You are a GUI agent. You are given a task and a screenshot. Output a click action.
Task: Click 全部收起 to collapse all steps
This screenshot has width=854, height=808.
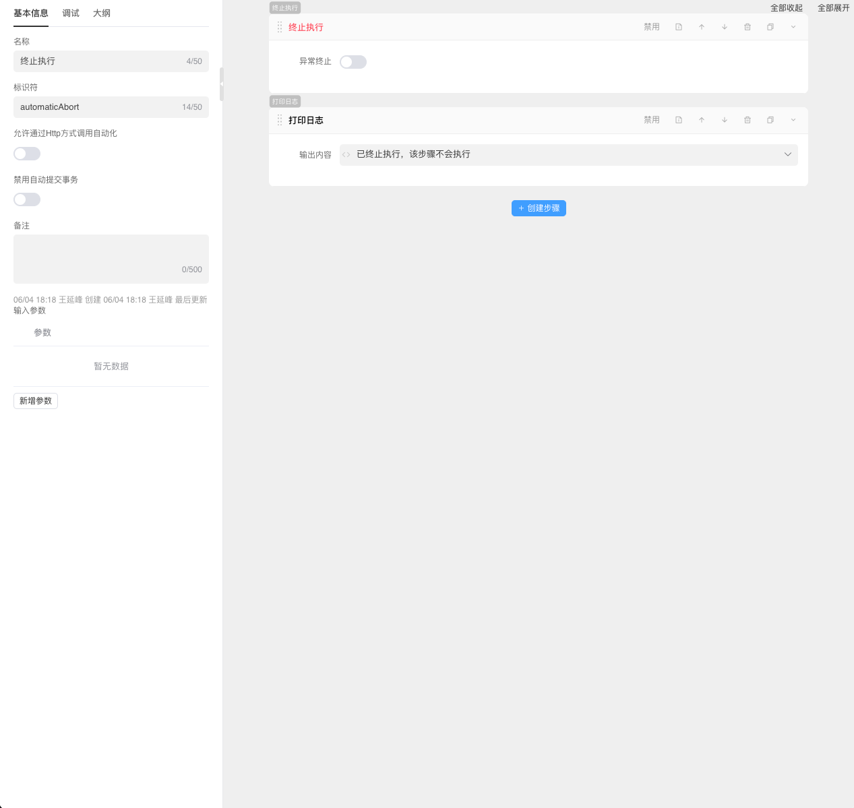[787, 8]
